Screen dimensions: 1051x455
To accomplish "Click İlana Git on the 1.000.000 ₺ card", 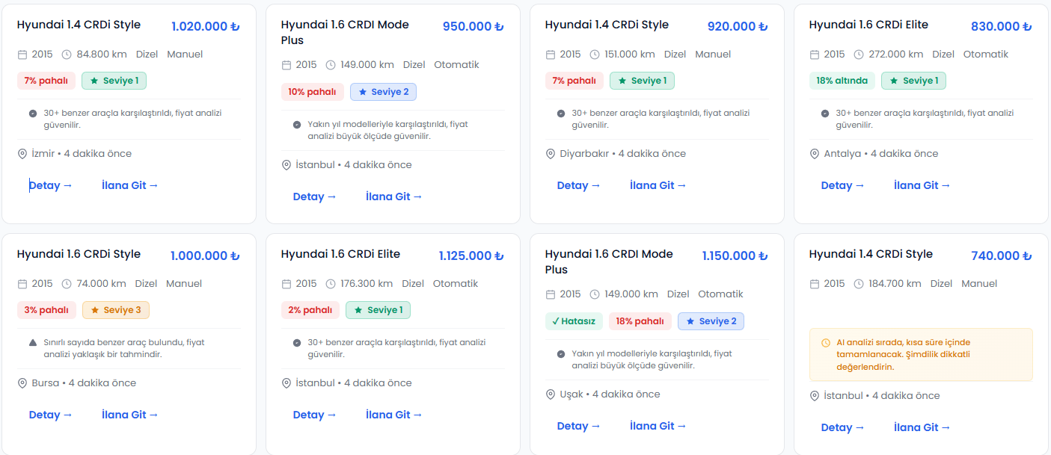I will point(130,415).
